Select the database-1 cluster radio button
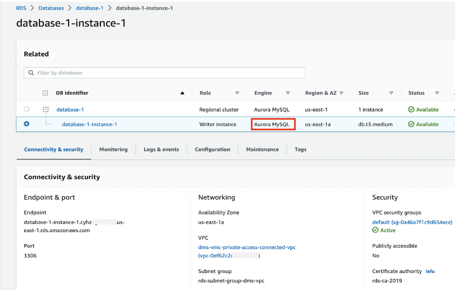 (27, 109)
